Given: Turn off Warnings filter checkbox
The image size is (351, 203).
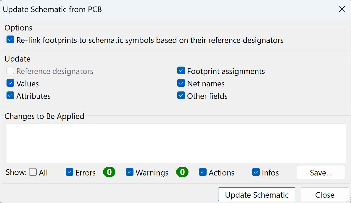Looking at the screenshot, I should (130, 172).
